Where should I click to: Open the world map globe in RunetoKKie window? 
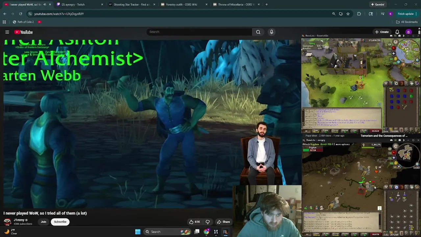pyautogui.click(x=417, y=60)
